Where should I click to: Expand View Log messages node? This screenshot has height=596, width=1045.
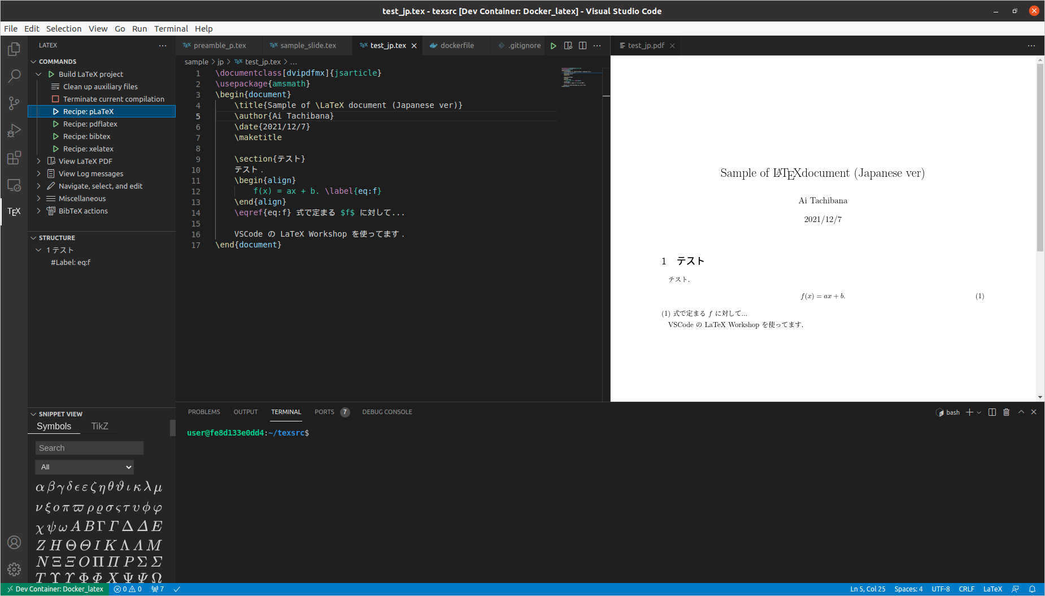(x=38, y=173)
